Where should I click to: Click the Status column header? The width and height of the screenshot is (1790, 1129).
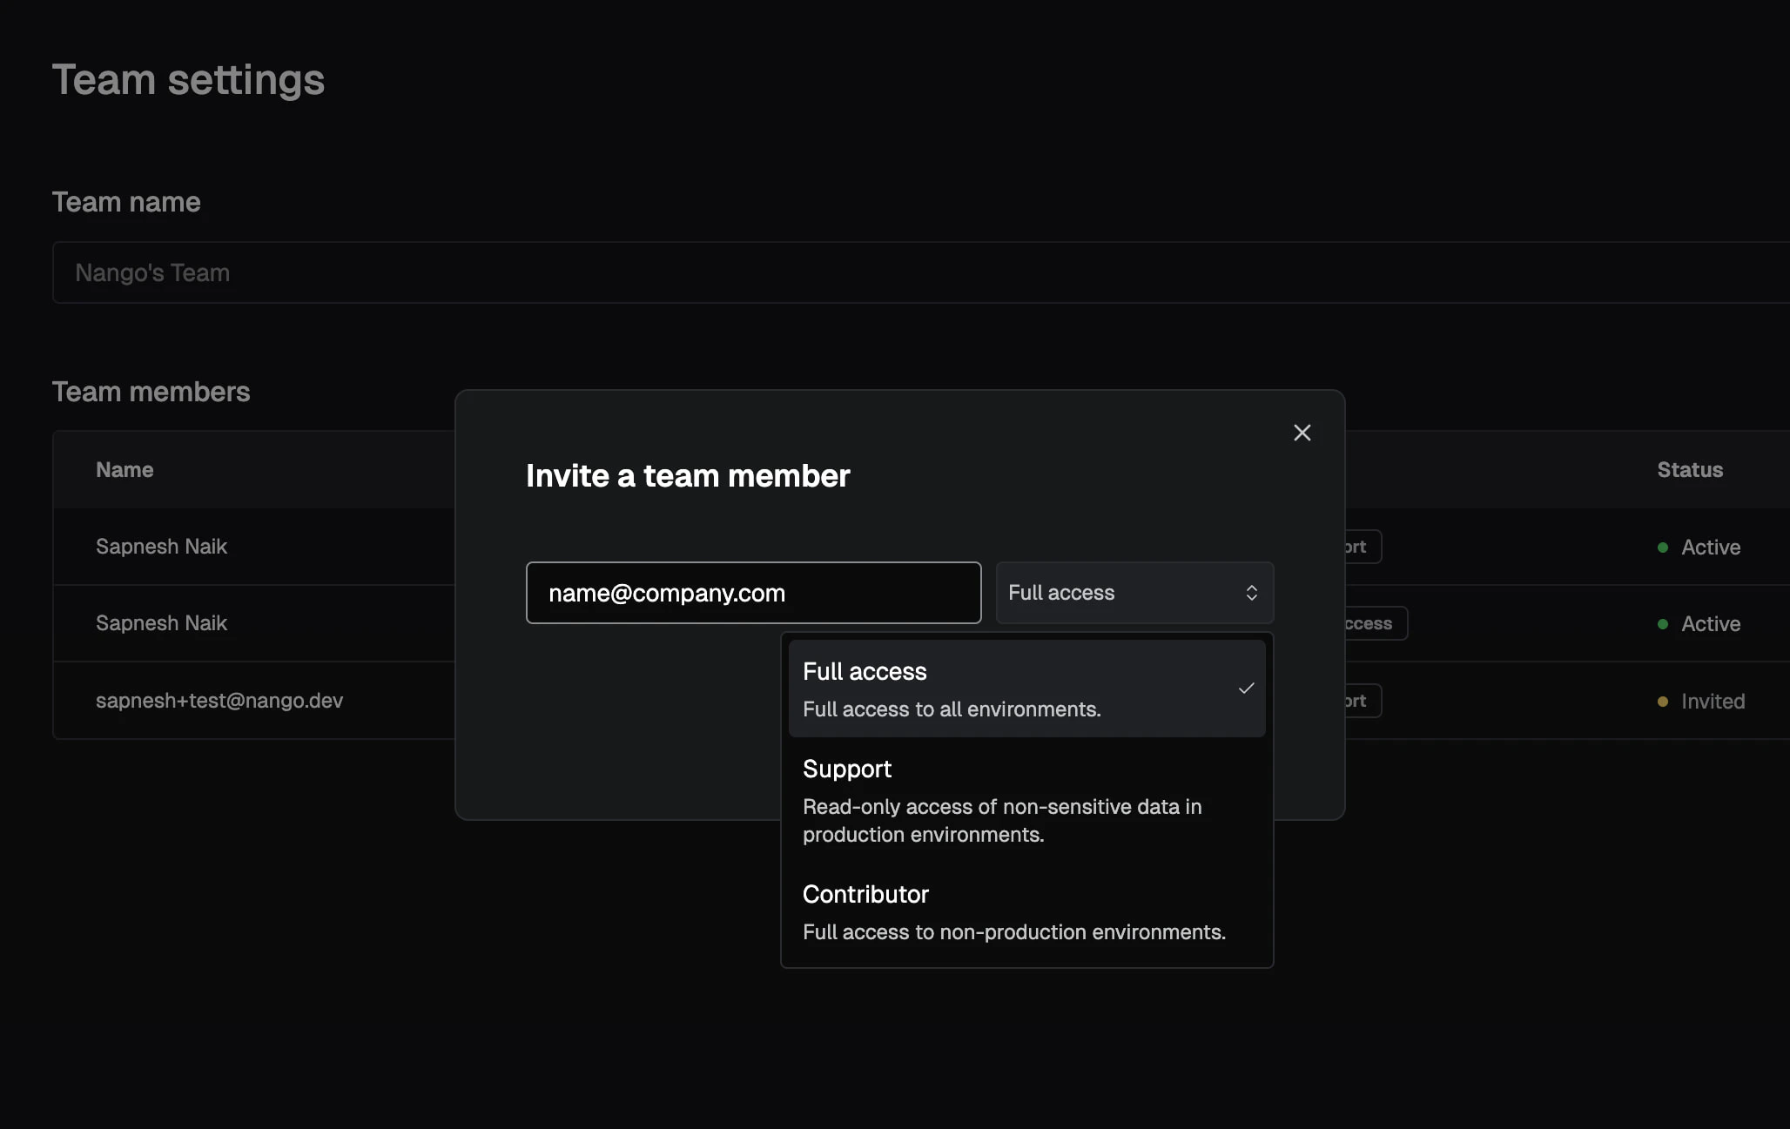1689,470
